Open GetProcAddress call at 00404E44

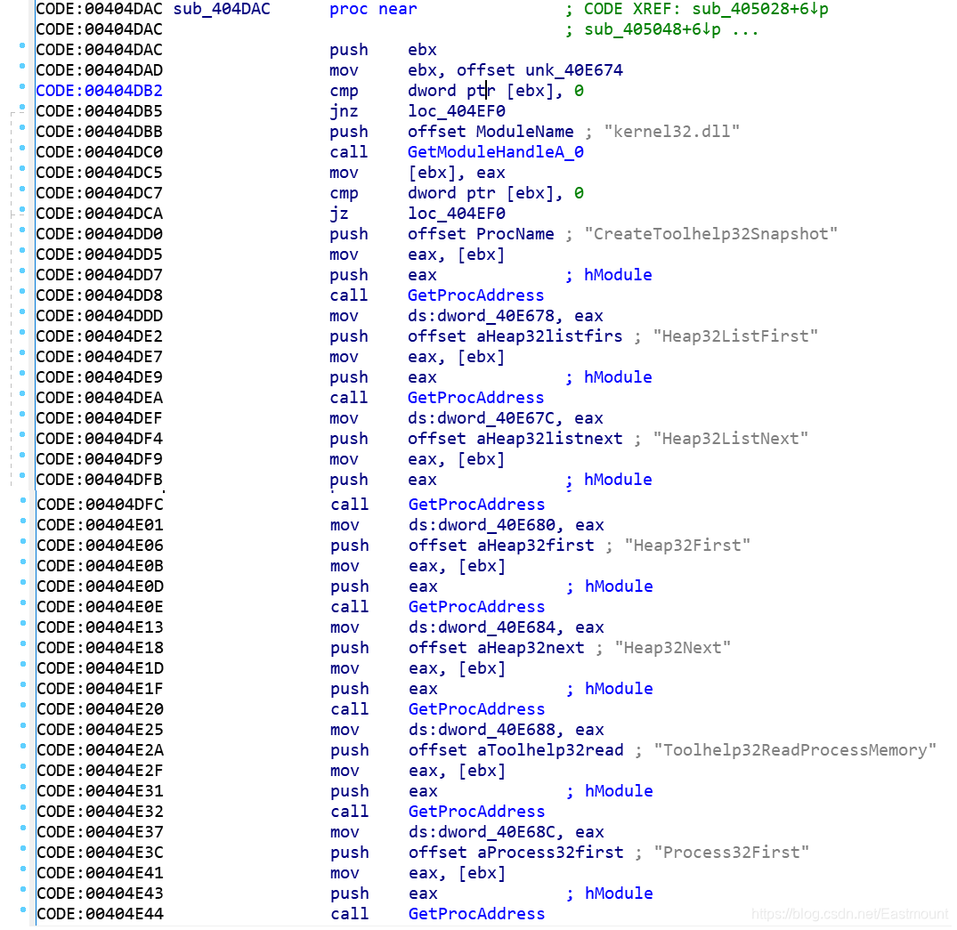click(476, 915)
